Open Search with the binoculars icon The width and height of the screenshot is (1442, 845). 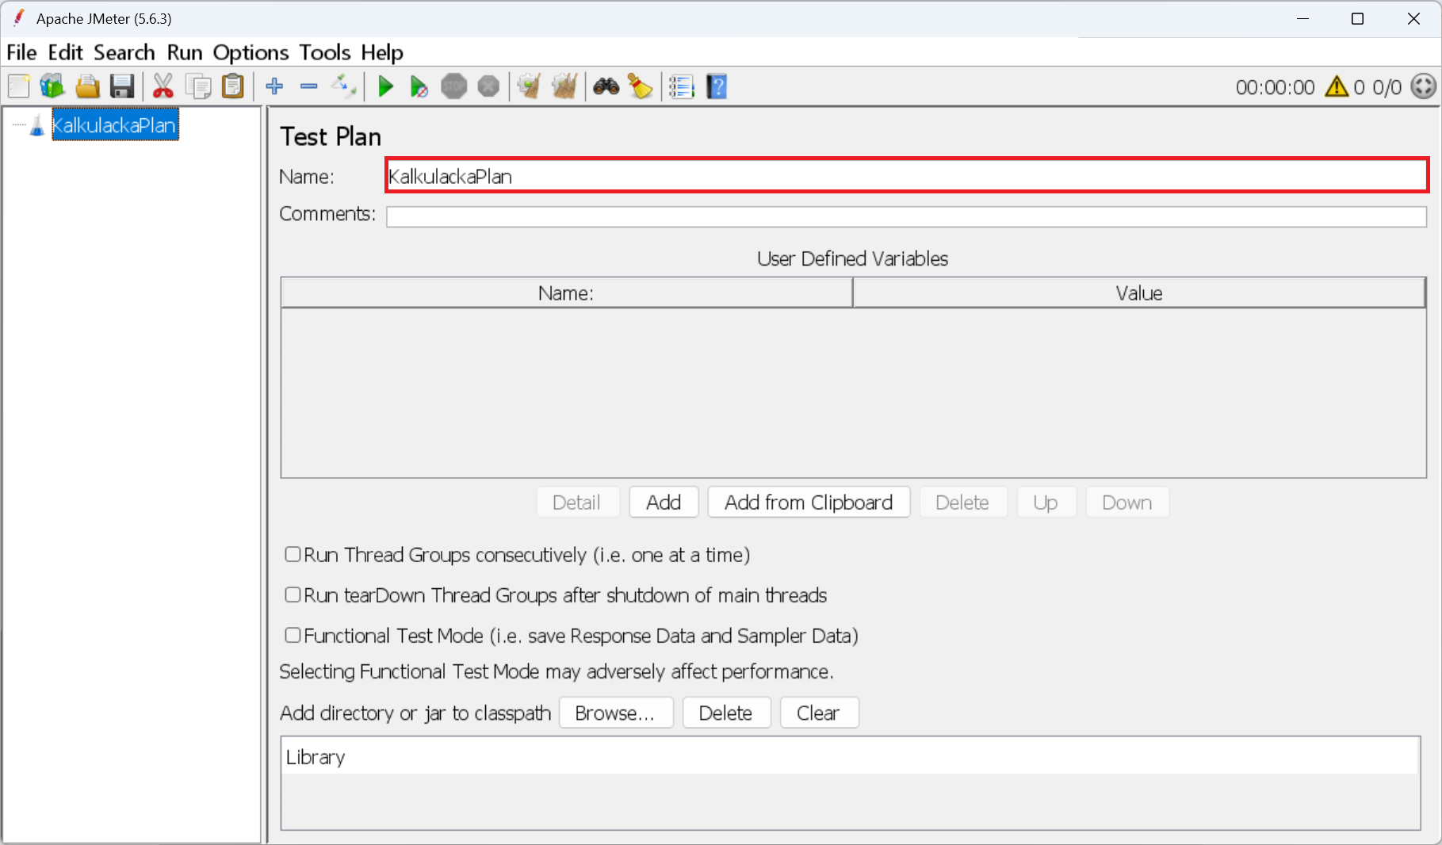point(606,86)
